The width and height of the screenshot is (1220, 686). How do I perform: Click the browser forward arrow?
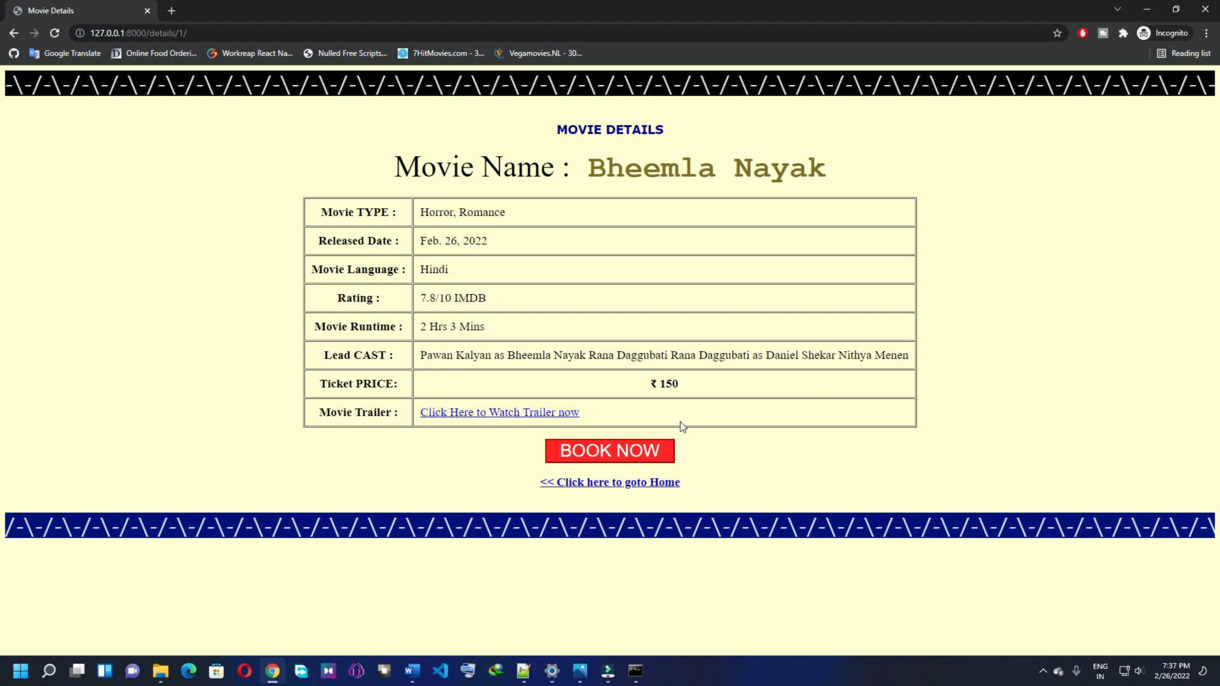[34, 33]
